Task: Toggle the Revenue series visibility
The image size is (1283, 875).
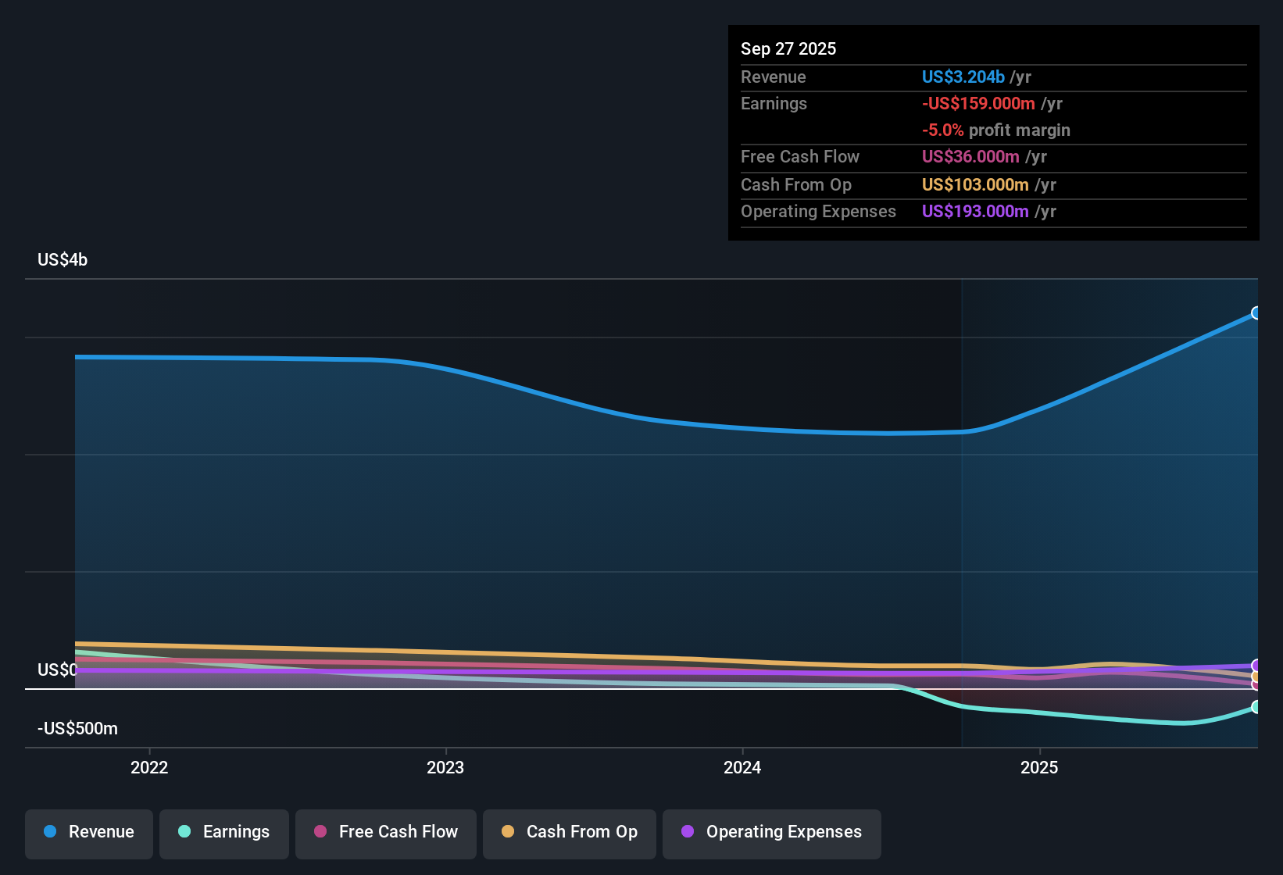Action: 88,832
